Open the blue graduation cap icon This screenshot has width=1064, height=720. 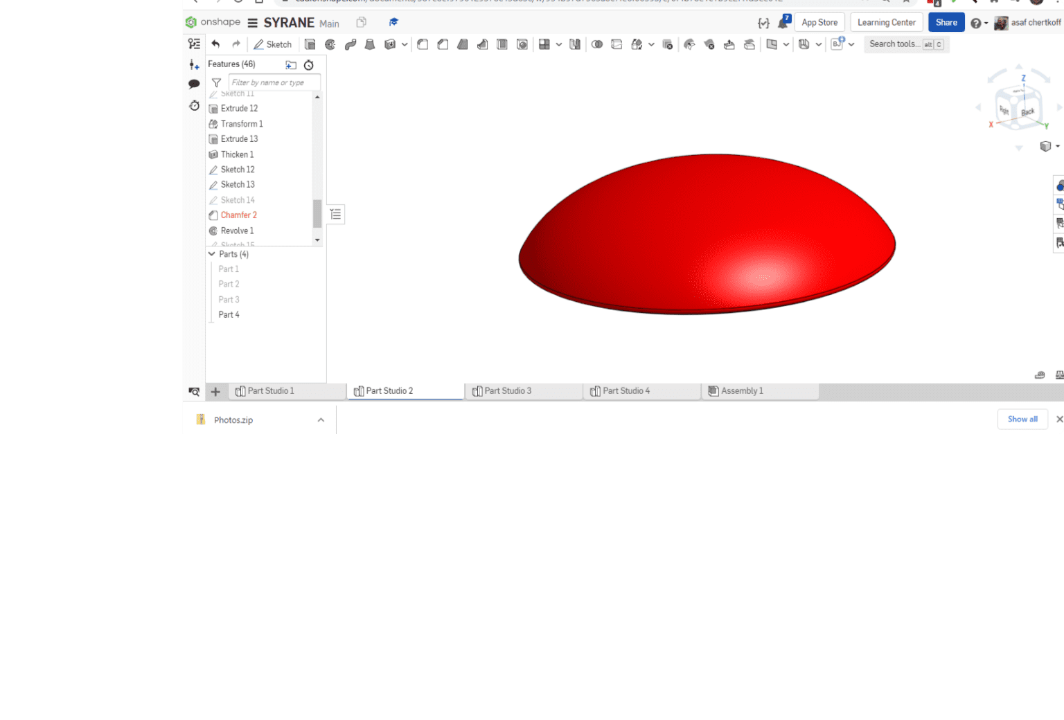[393, 22]
